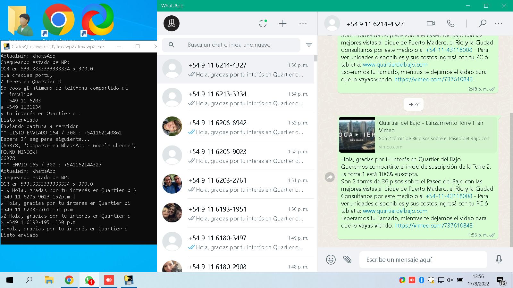
Task: Click the search magnifier in chat list
Action: coord(172,45)
